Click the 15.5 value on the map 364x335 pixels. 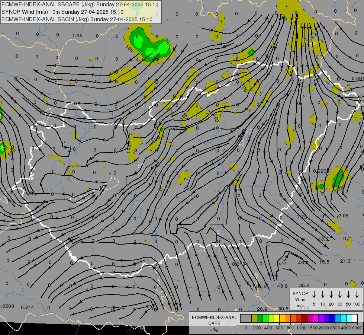324,262
